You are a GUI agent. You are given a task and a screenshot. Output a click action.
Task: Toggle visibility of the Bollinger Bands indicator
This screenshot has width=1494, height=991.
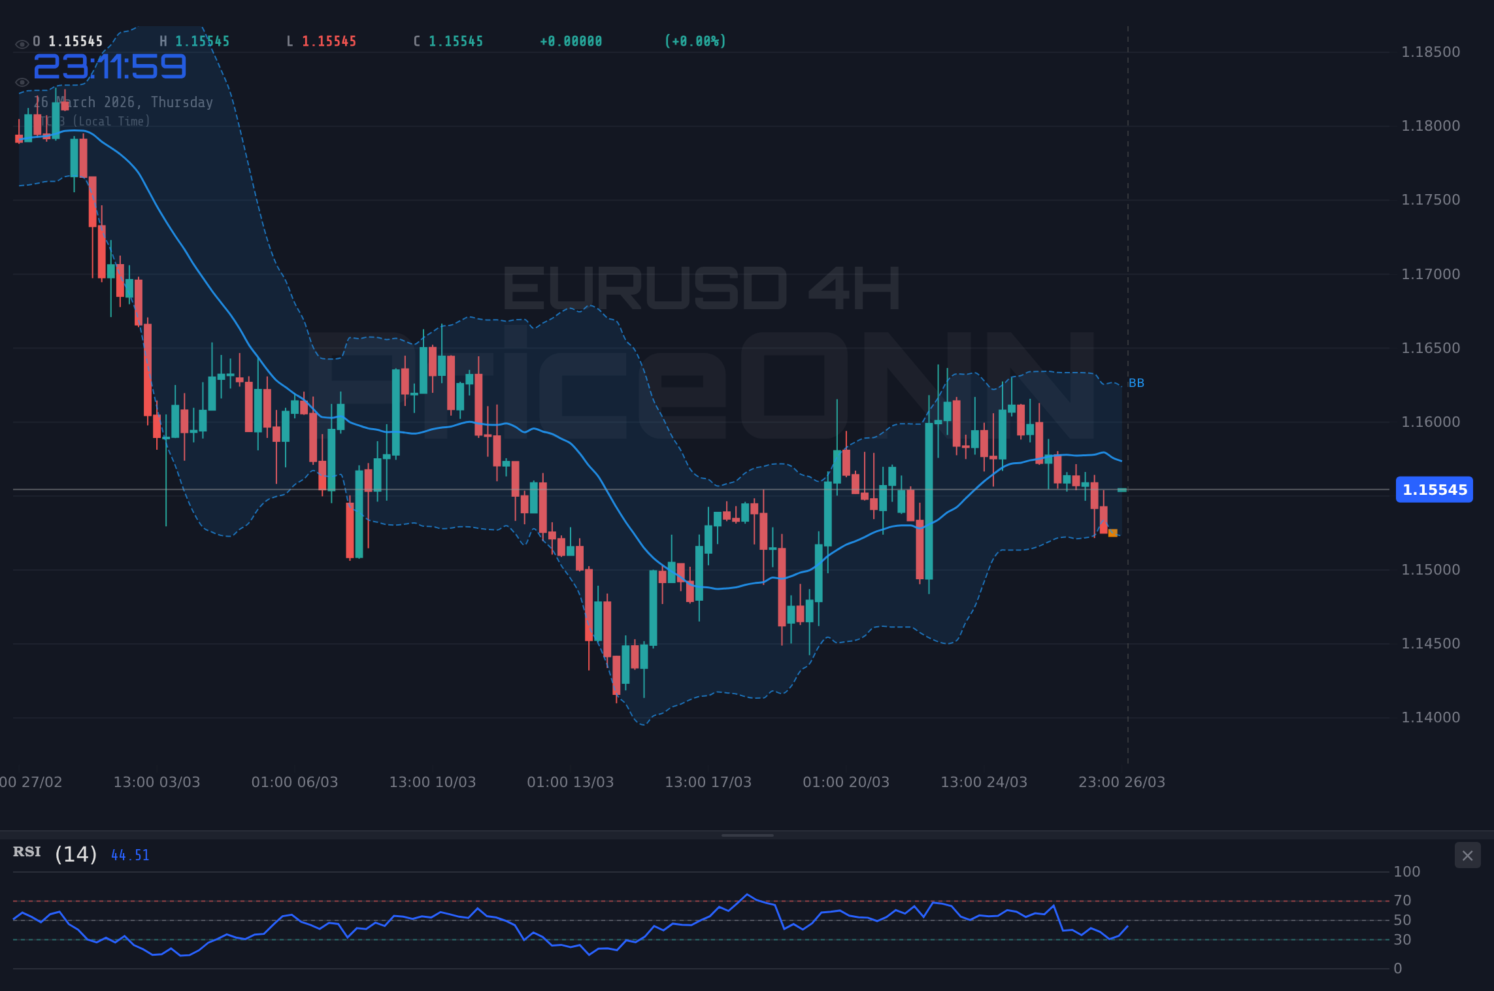pos(22,82)
